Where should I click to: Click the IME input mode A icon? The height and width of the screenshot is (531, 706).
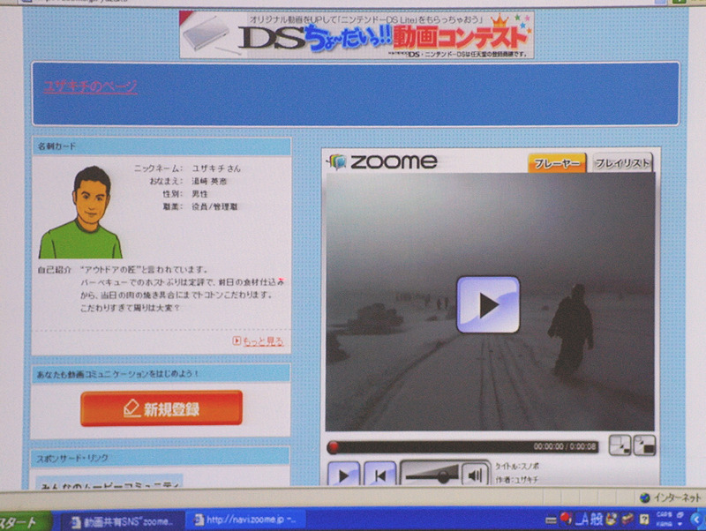tap(582, 520)
